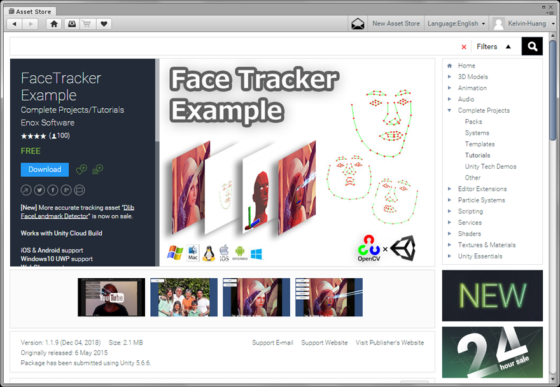Expand the Audio category
The width and height of the screenshot is (560, 387).
click(449, 99)
